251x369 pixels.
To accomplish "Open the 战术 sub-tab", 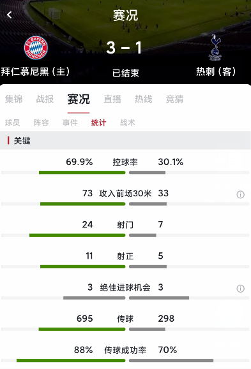I will coord(128,122).
